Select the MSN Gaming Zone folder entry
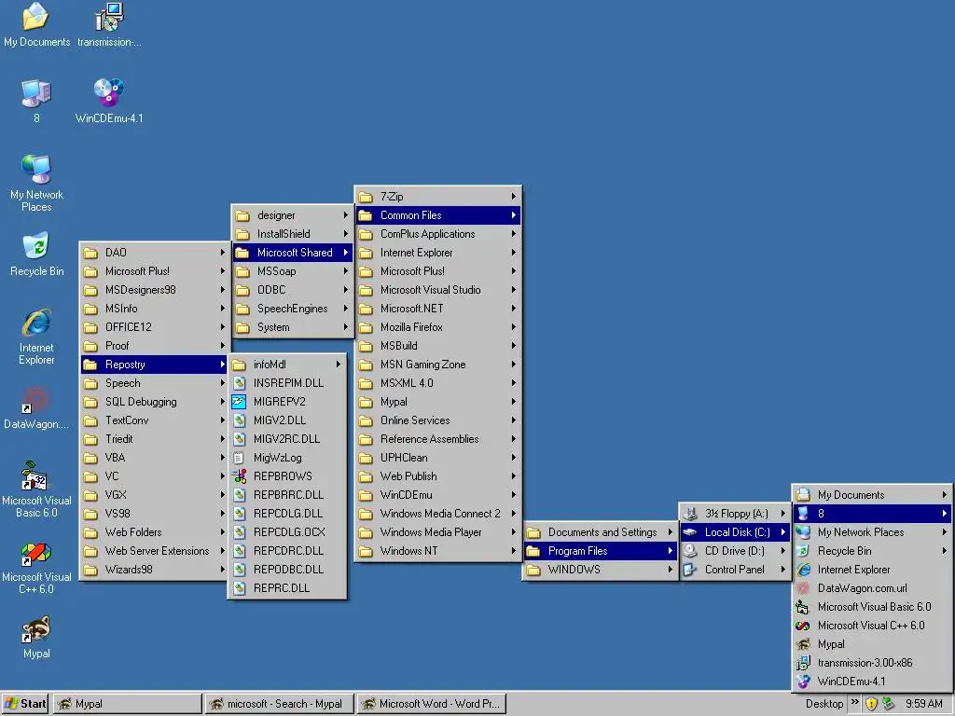955x716 pixels. click(437, 365)
